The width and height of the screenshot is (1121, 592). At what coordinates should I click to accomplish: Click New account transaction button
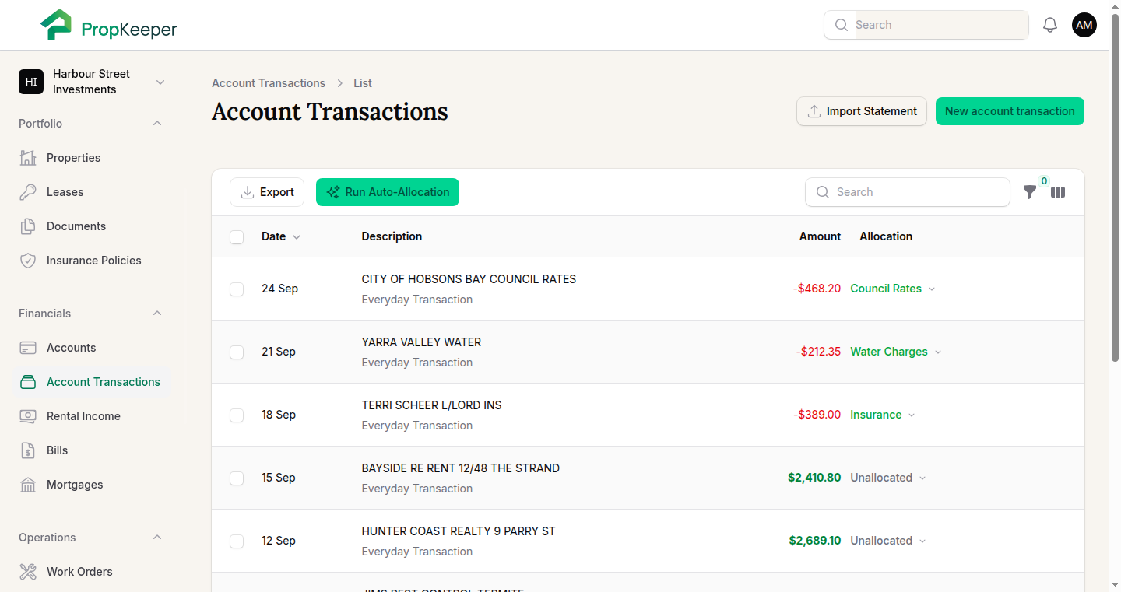click(1010, 111)
